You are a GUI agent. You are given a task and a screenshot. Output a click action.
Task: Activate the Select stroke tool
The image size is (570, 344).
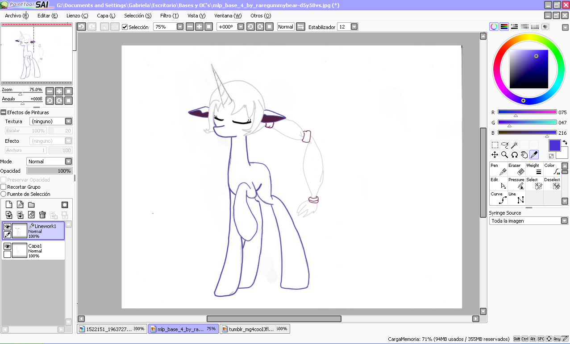click(x=534, y=183)
